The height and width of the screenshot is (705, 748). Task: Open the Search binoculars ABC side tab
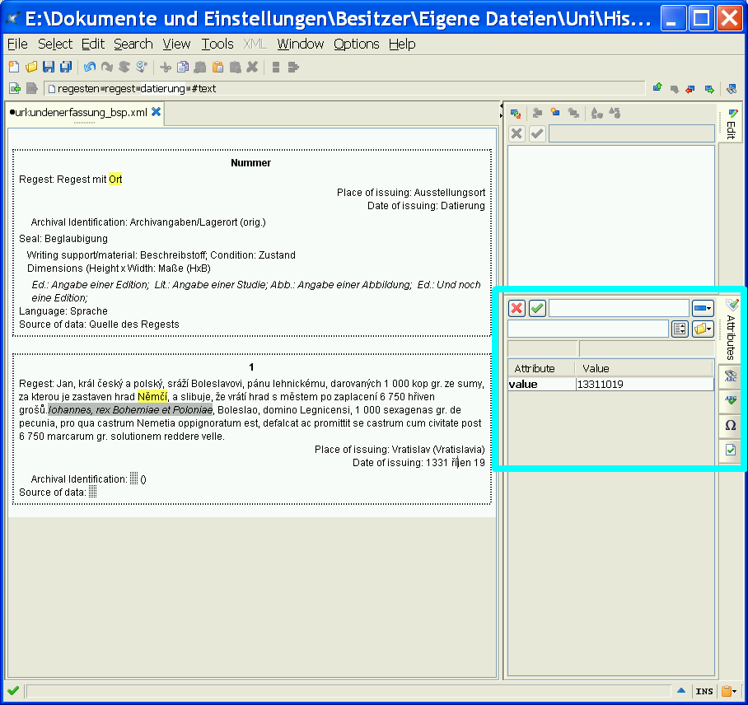(x=731, y=376)
